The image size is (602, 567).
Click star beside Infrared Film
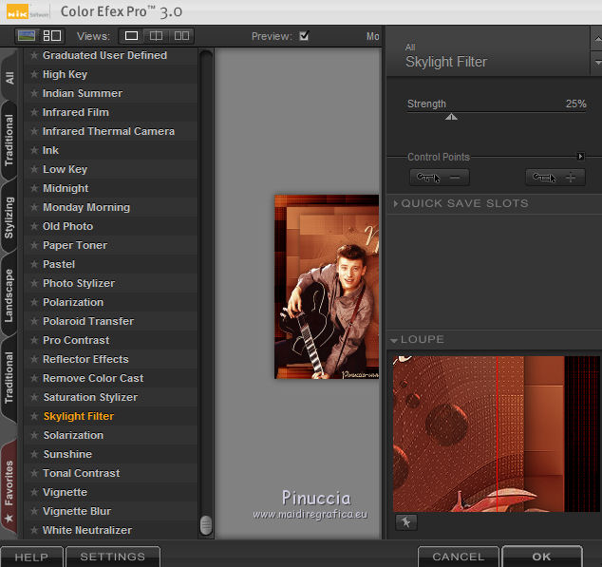(x=34, y=113)
